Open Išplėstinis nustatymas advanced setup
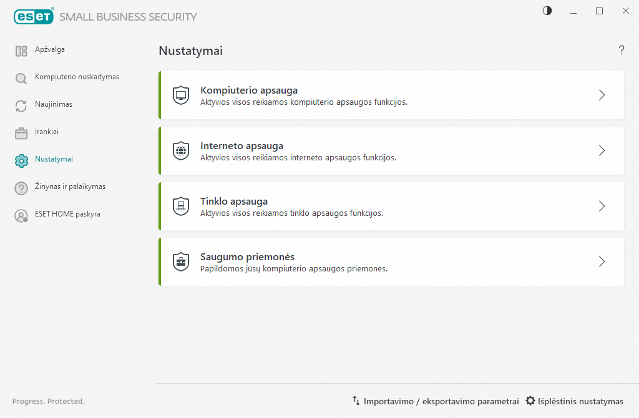Viewport: 639px width, 418px height. tap(574, 401)
